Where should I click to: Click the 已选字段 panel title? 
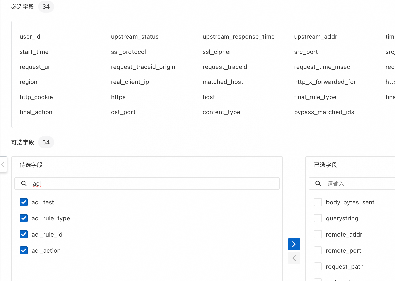point(325,165)
